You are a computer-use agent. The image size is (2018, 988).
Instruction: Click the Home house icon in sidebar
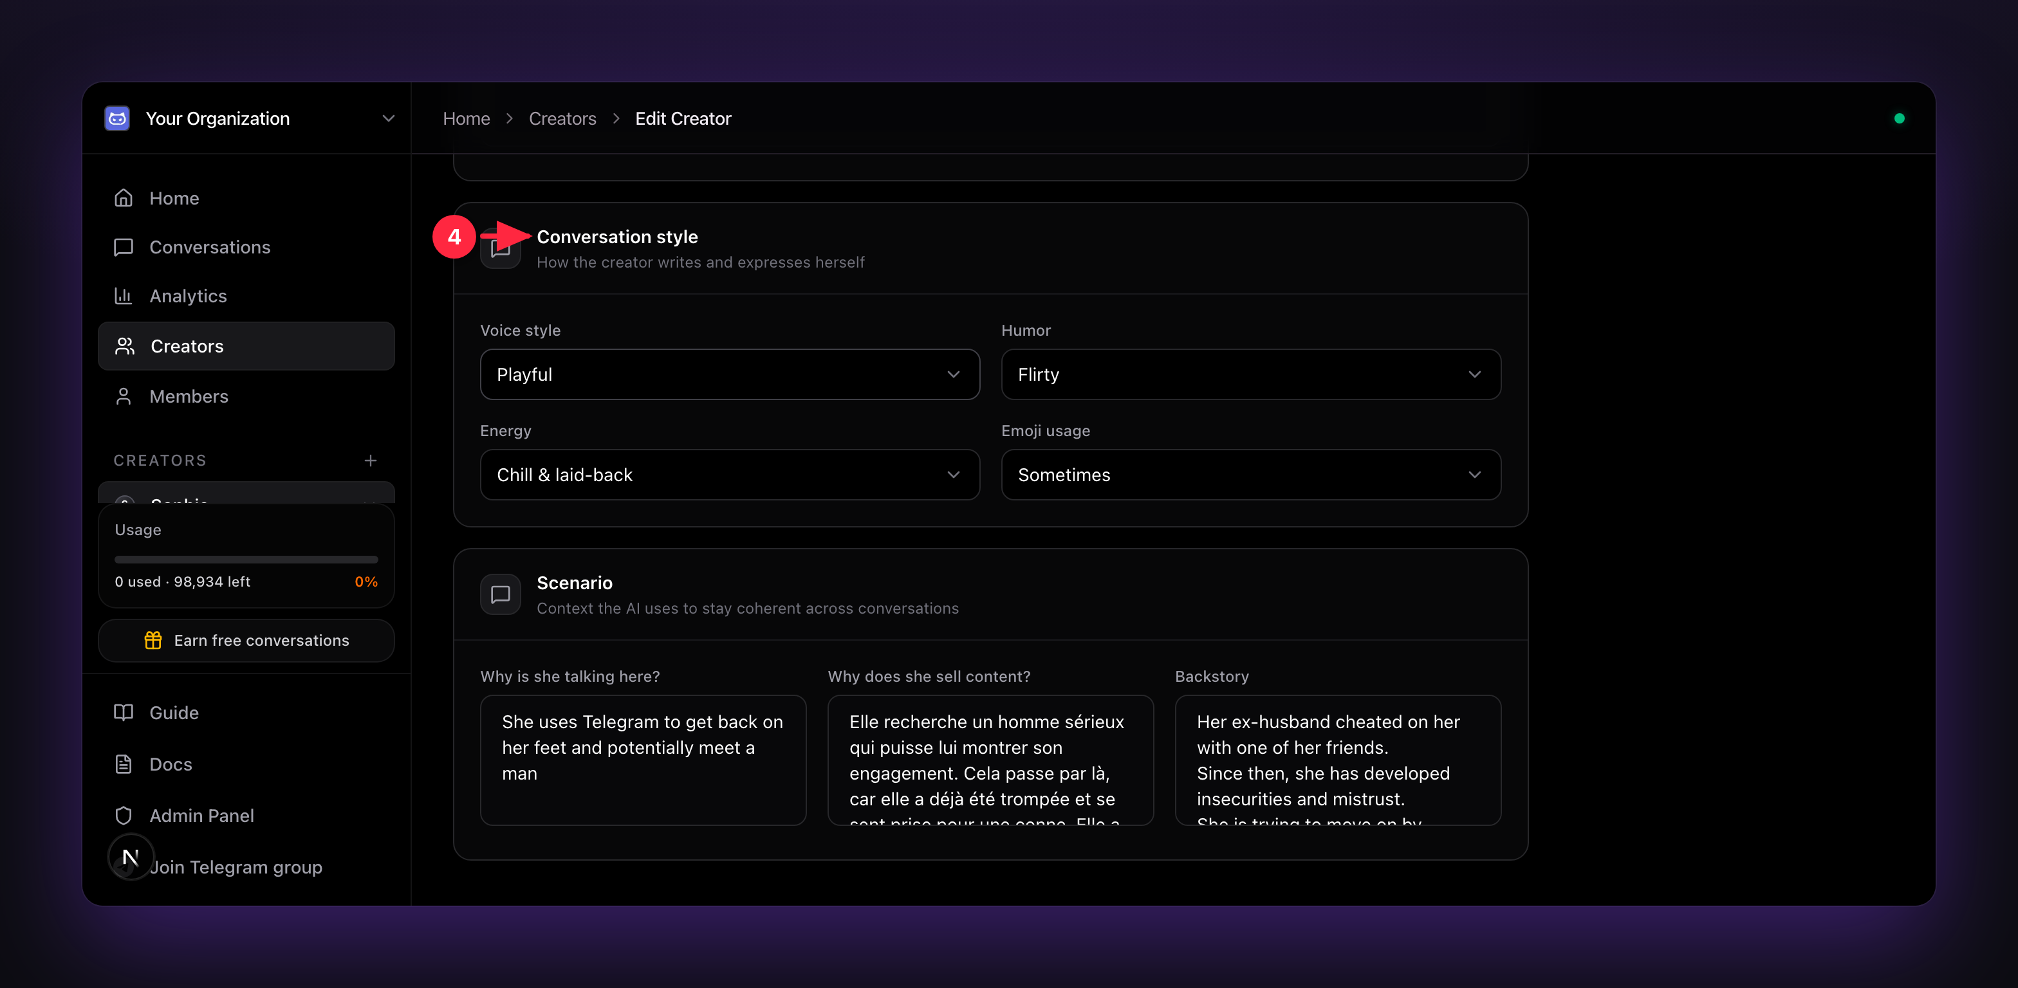point(123,198)
